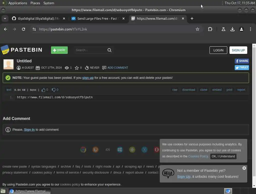
Task: Click the thumbs up like icon
Action: pyautogui.click(x=43, y=90)
